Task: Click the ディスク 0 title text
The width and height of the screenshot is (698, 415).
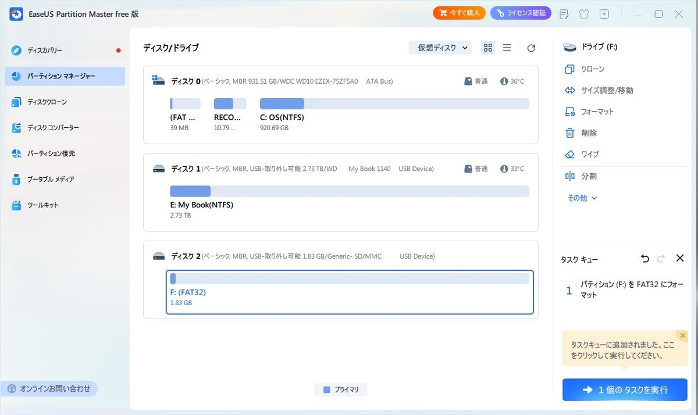Action: (186, 81)
